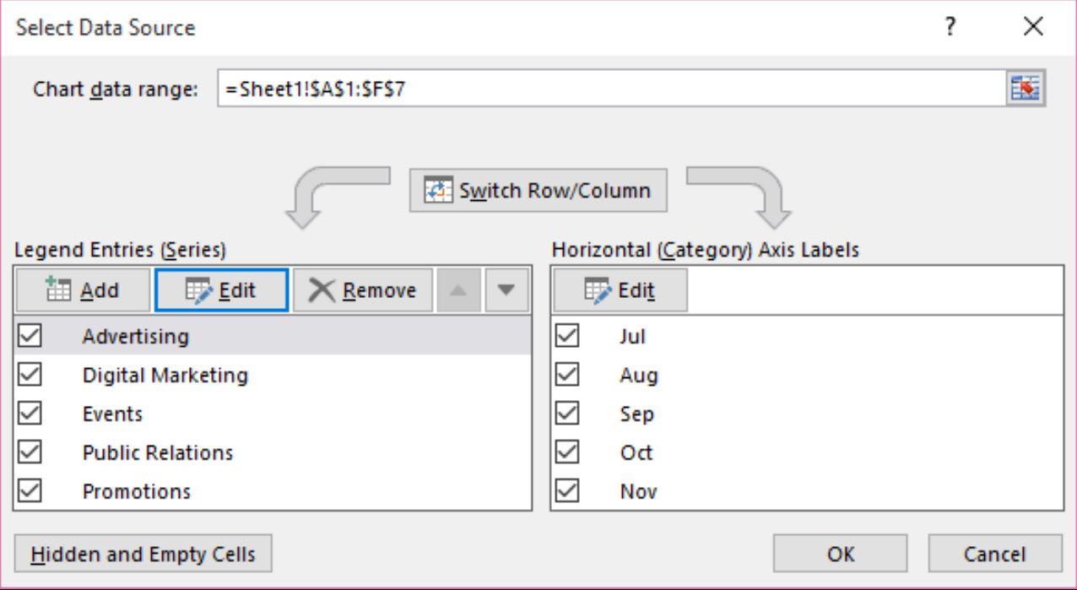Edit the selected legend series
This screenshot has height=590, width=1077.
pos(221,290)
